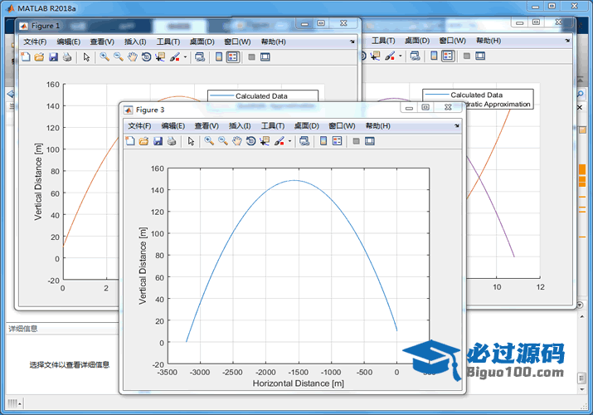Open 编辑(E) menu in Figure 3

point(173,125)
